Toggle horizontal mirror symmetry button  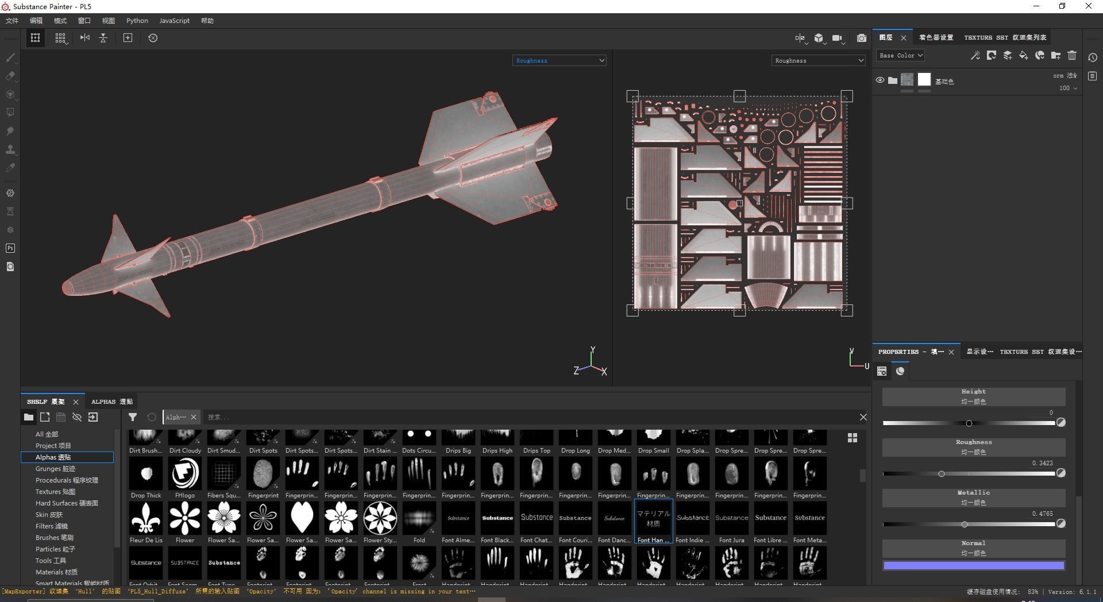click(85, 38)
